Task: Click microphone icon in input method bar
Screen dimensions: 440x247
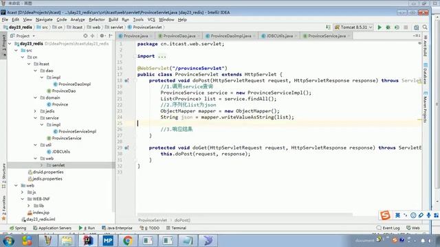Action: pyautogui.click(x=428, y=215)
